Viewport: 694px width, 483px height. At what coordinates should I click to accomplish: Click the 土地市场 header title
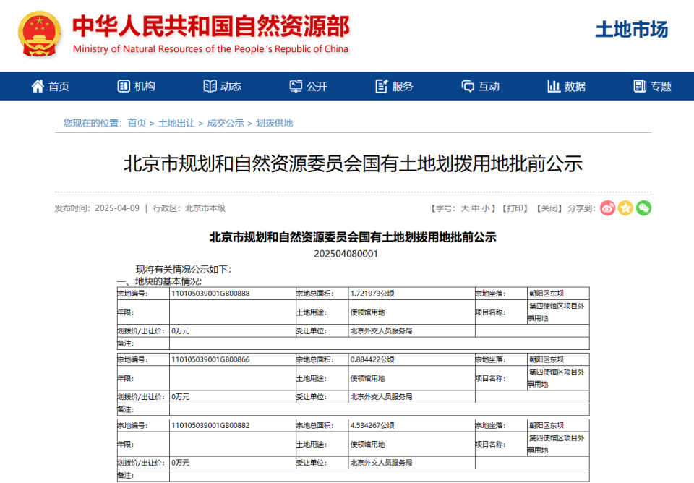click(632, 29)
